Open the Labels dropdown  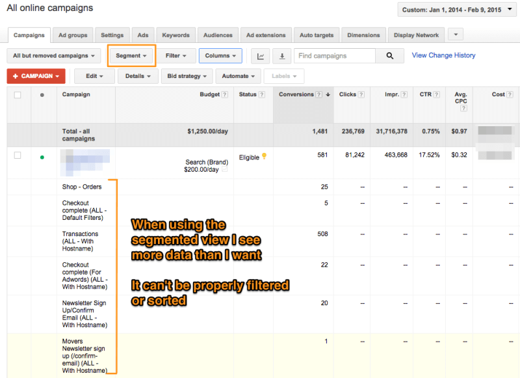point(284,76)
